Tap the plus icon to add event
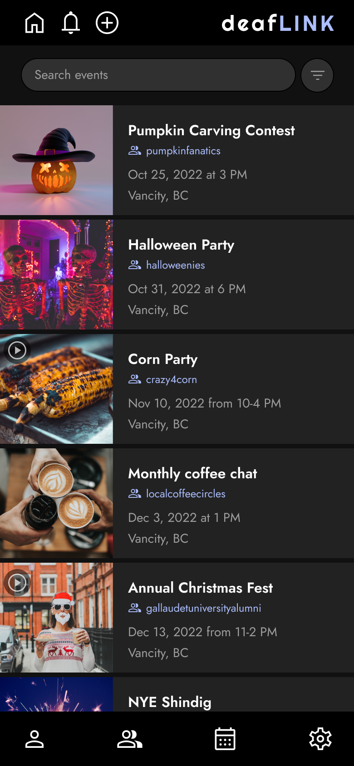 107,23
